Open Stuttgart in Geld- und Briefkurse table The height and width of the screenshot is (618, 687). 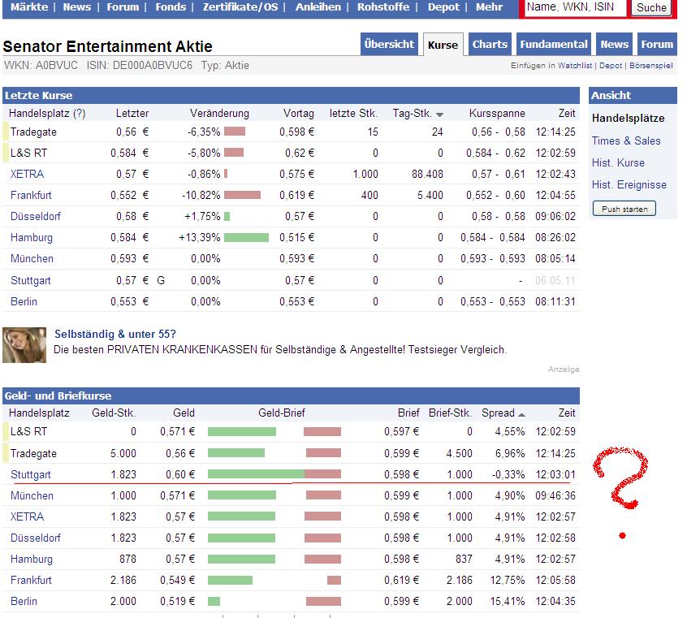31,475
